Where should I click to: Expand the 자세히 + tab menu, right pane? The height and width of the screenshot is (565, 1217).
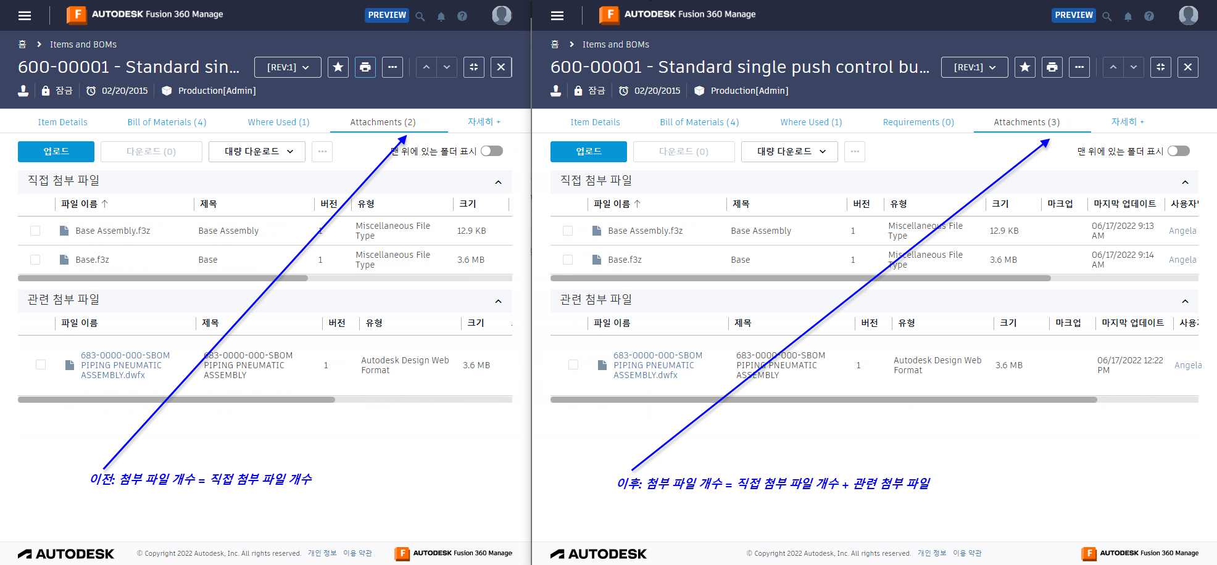pos(1128,122)
